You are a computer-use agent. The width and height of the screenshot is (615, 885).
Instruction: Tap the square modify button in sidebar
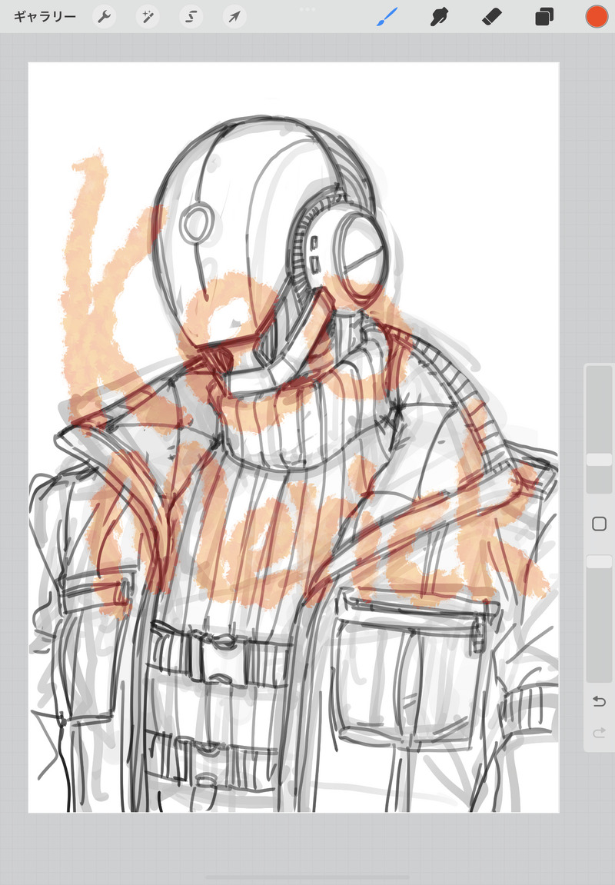[x=599, y=524]
